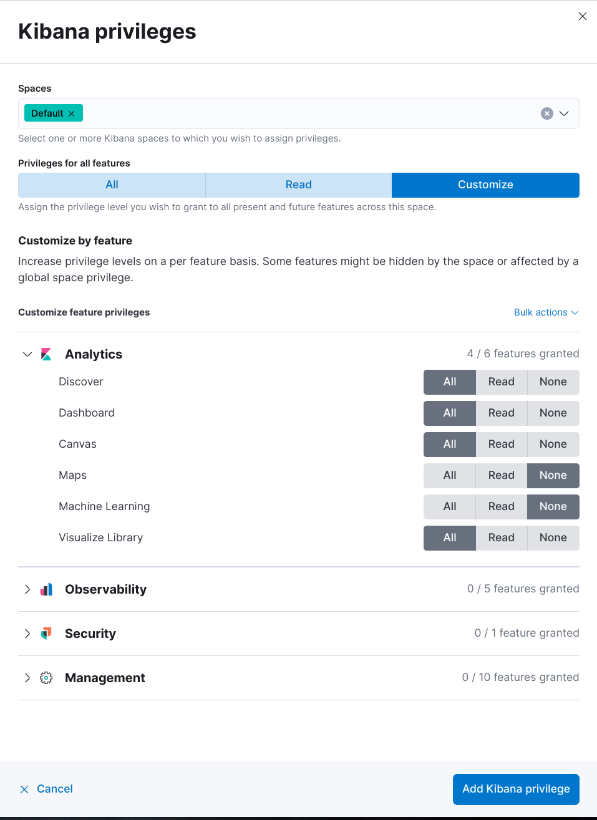The image size is (597, 820).
Task: Clear all selected spaces
Action: 547,113
